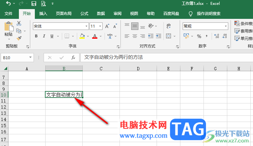Click the Merge and Center icon
The height and width of the screenshot is (146, 253).
168,36
